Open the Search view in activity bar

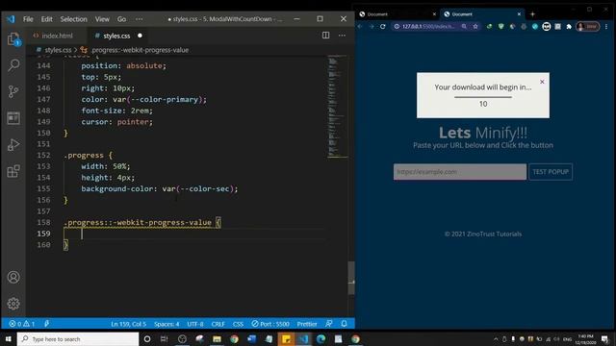13,65
